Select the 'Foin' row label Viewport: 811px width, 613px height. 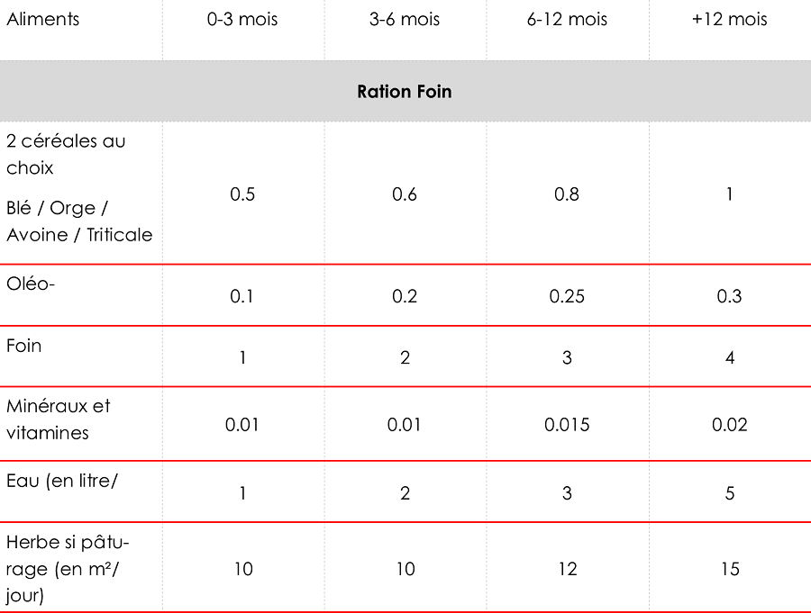point(24,346)
